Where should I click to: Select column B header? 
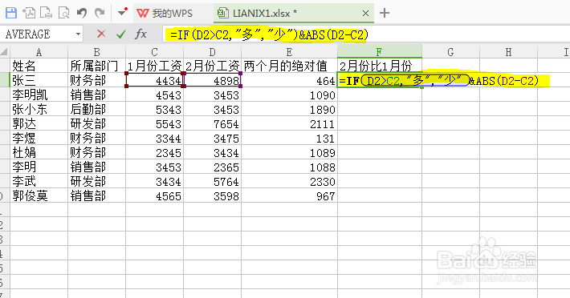96,52
